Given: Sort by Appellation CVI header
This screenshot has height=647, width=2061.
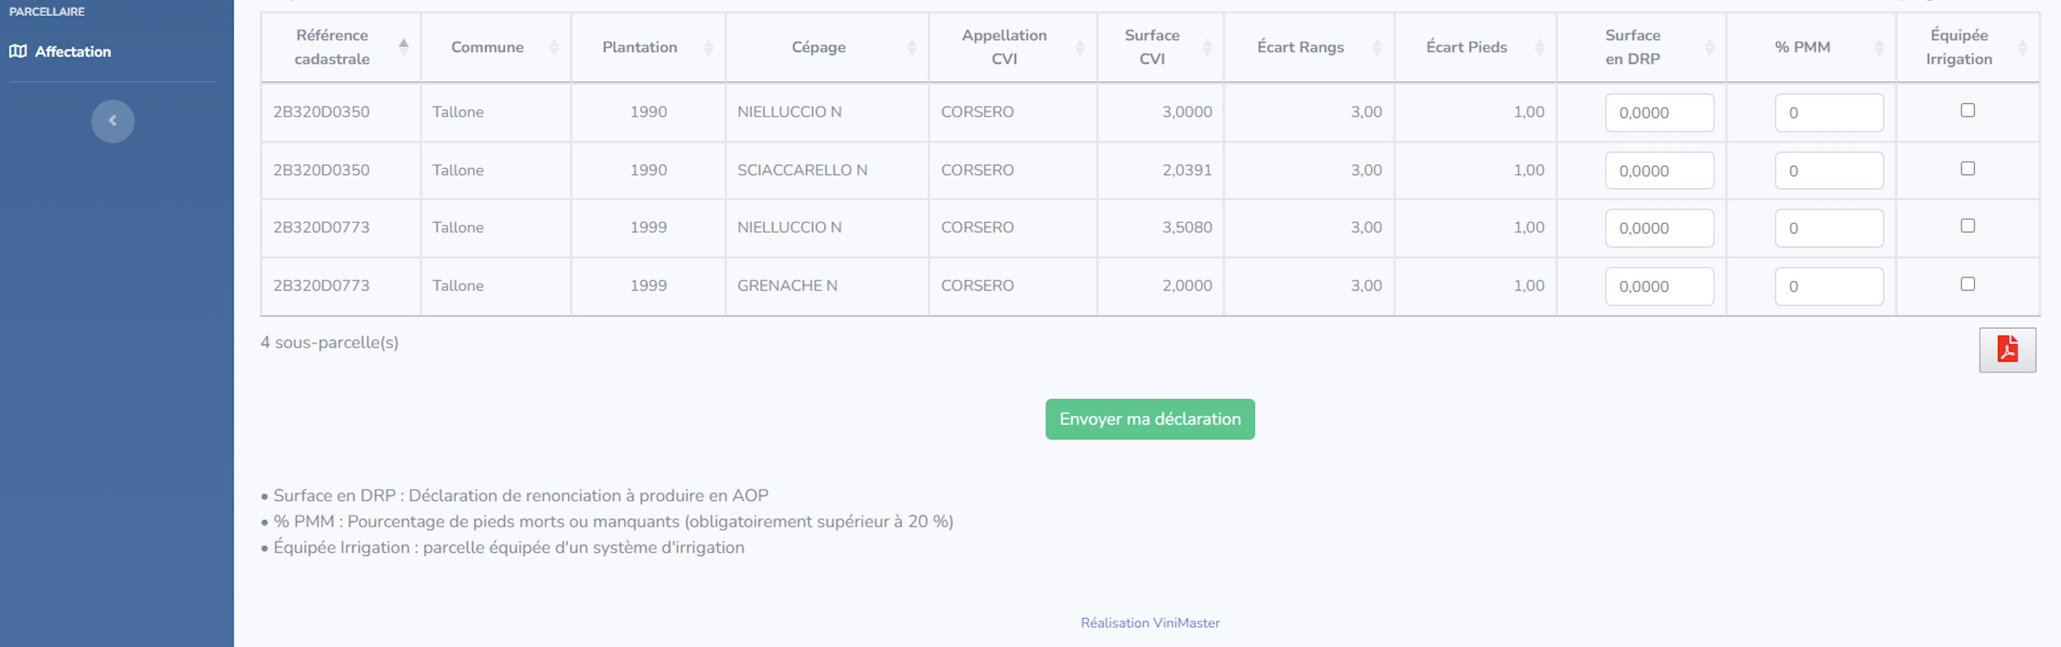Looking at the screenshot, I should click(1004, 47).
